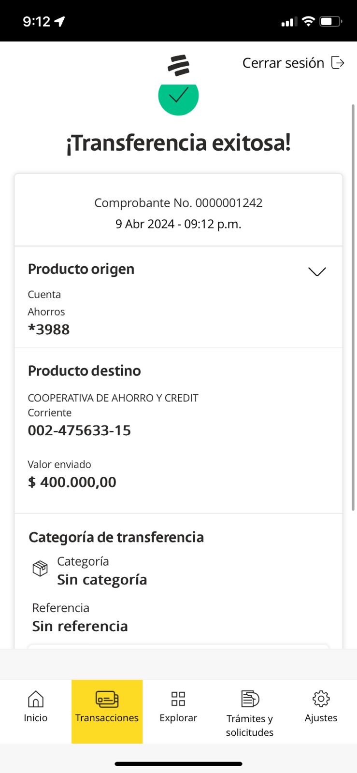Tap the logout arrow icon
Viewport: 357px width, 773px height.
point(338,63)
